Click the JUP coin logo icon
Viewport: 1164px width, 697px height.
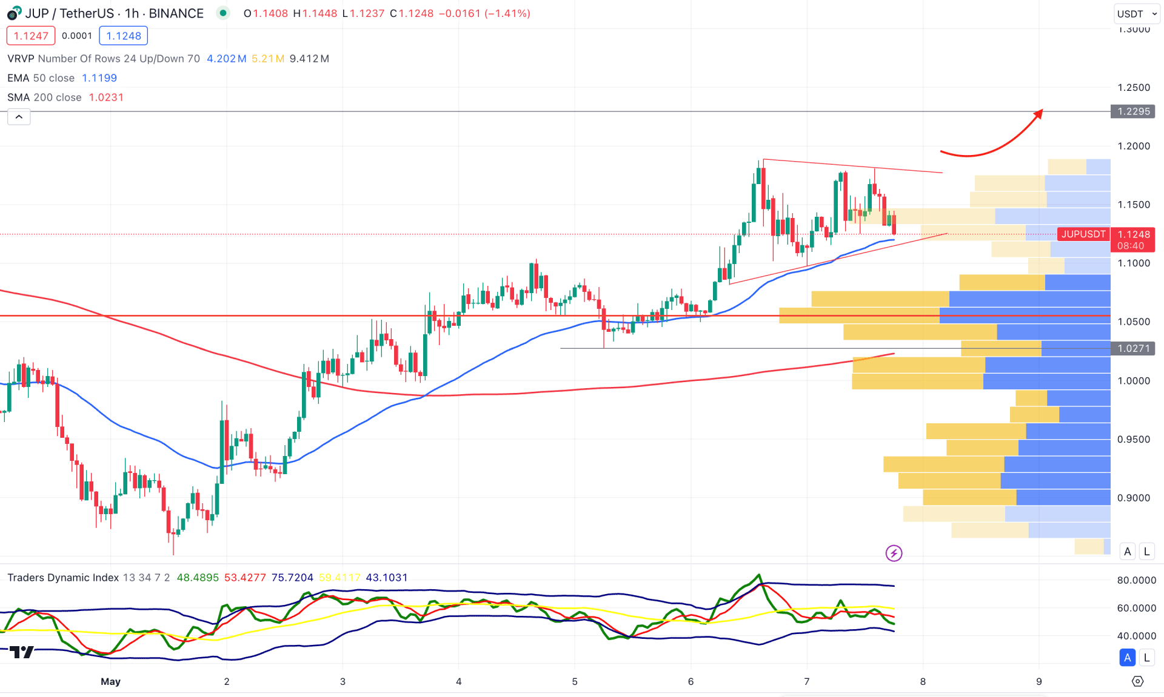pos(13,13)
